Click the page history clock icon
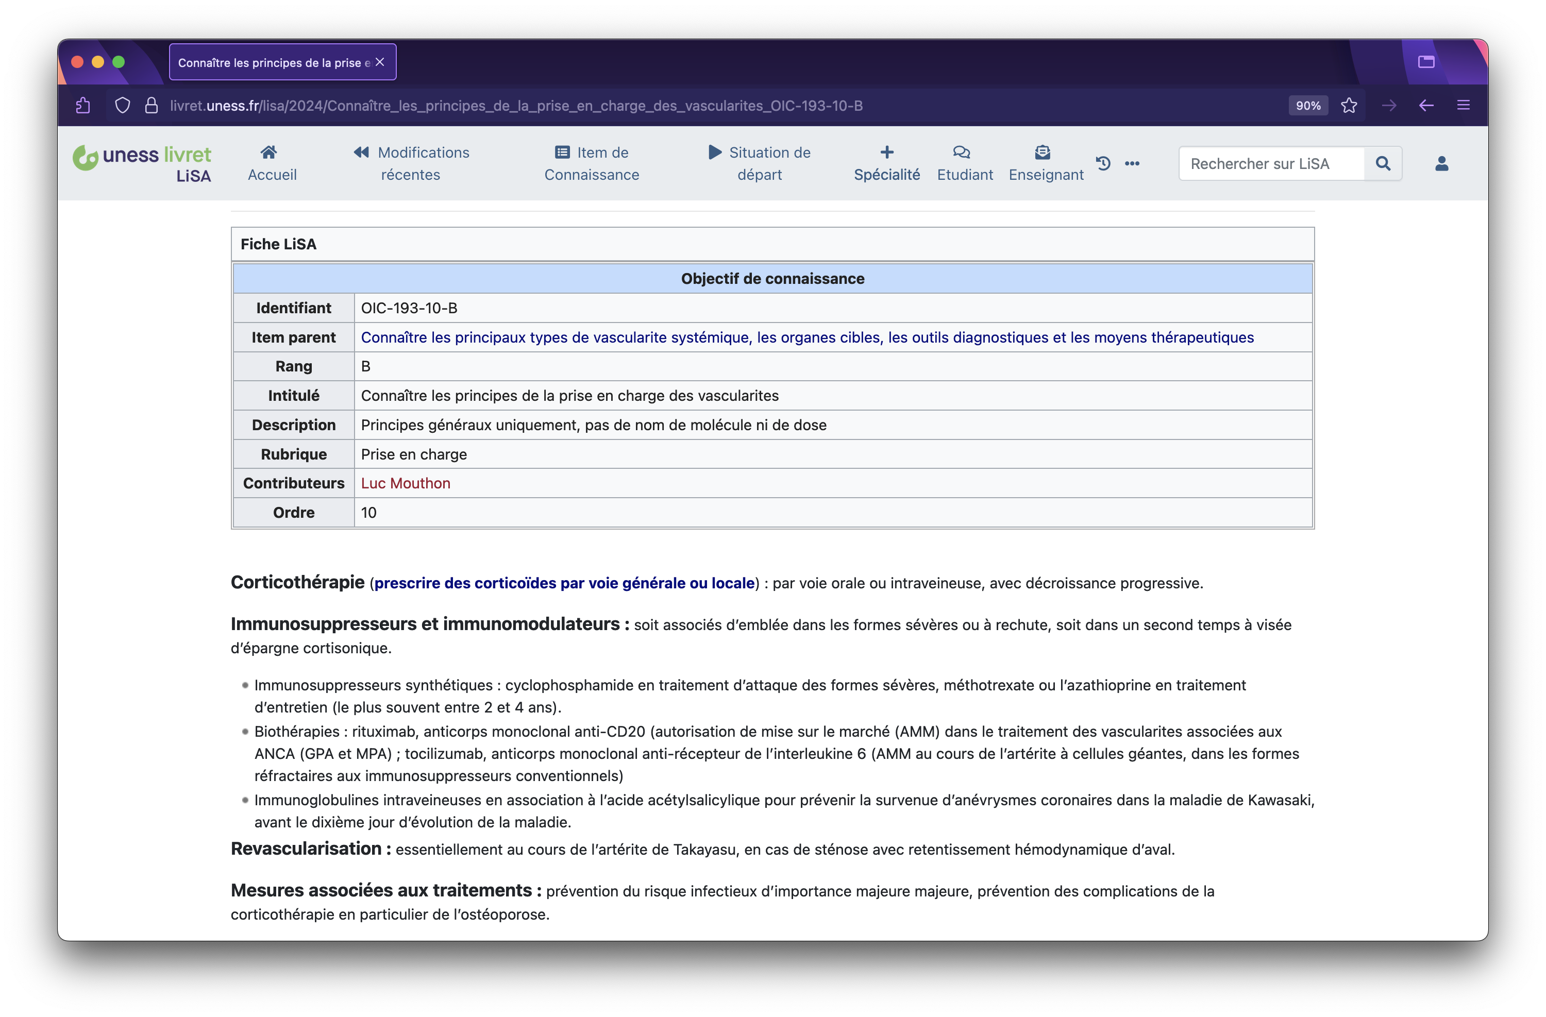 (x=1102, y=163)
